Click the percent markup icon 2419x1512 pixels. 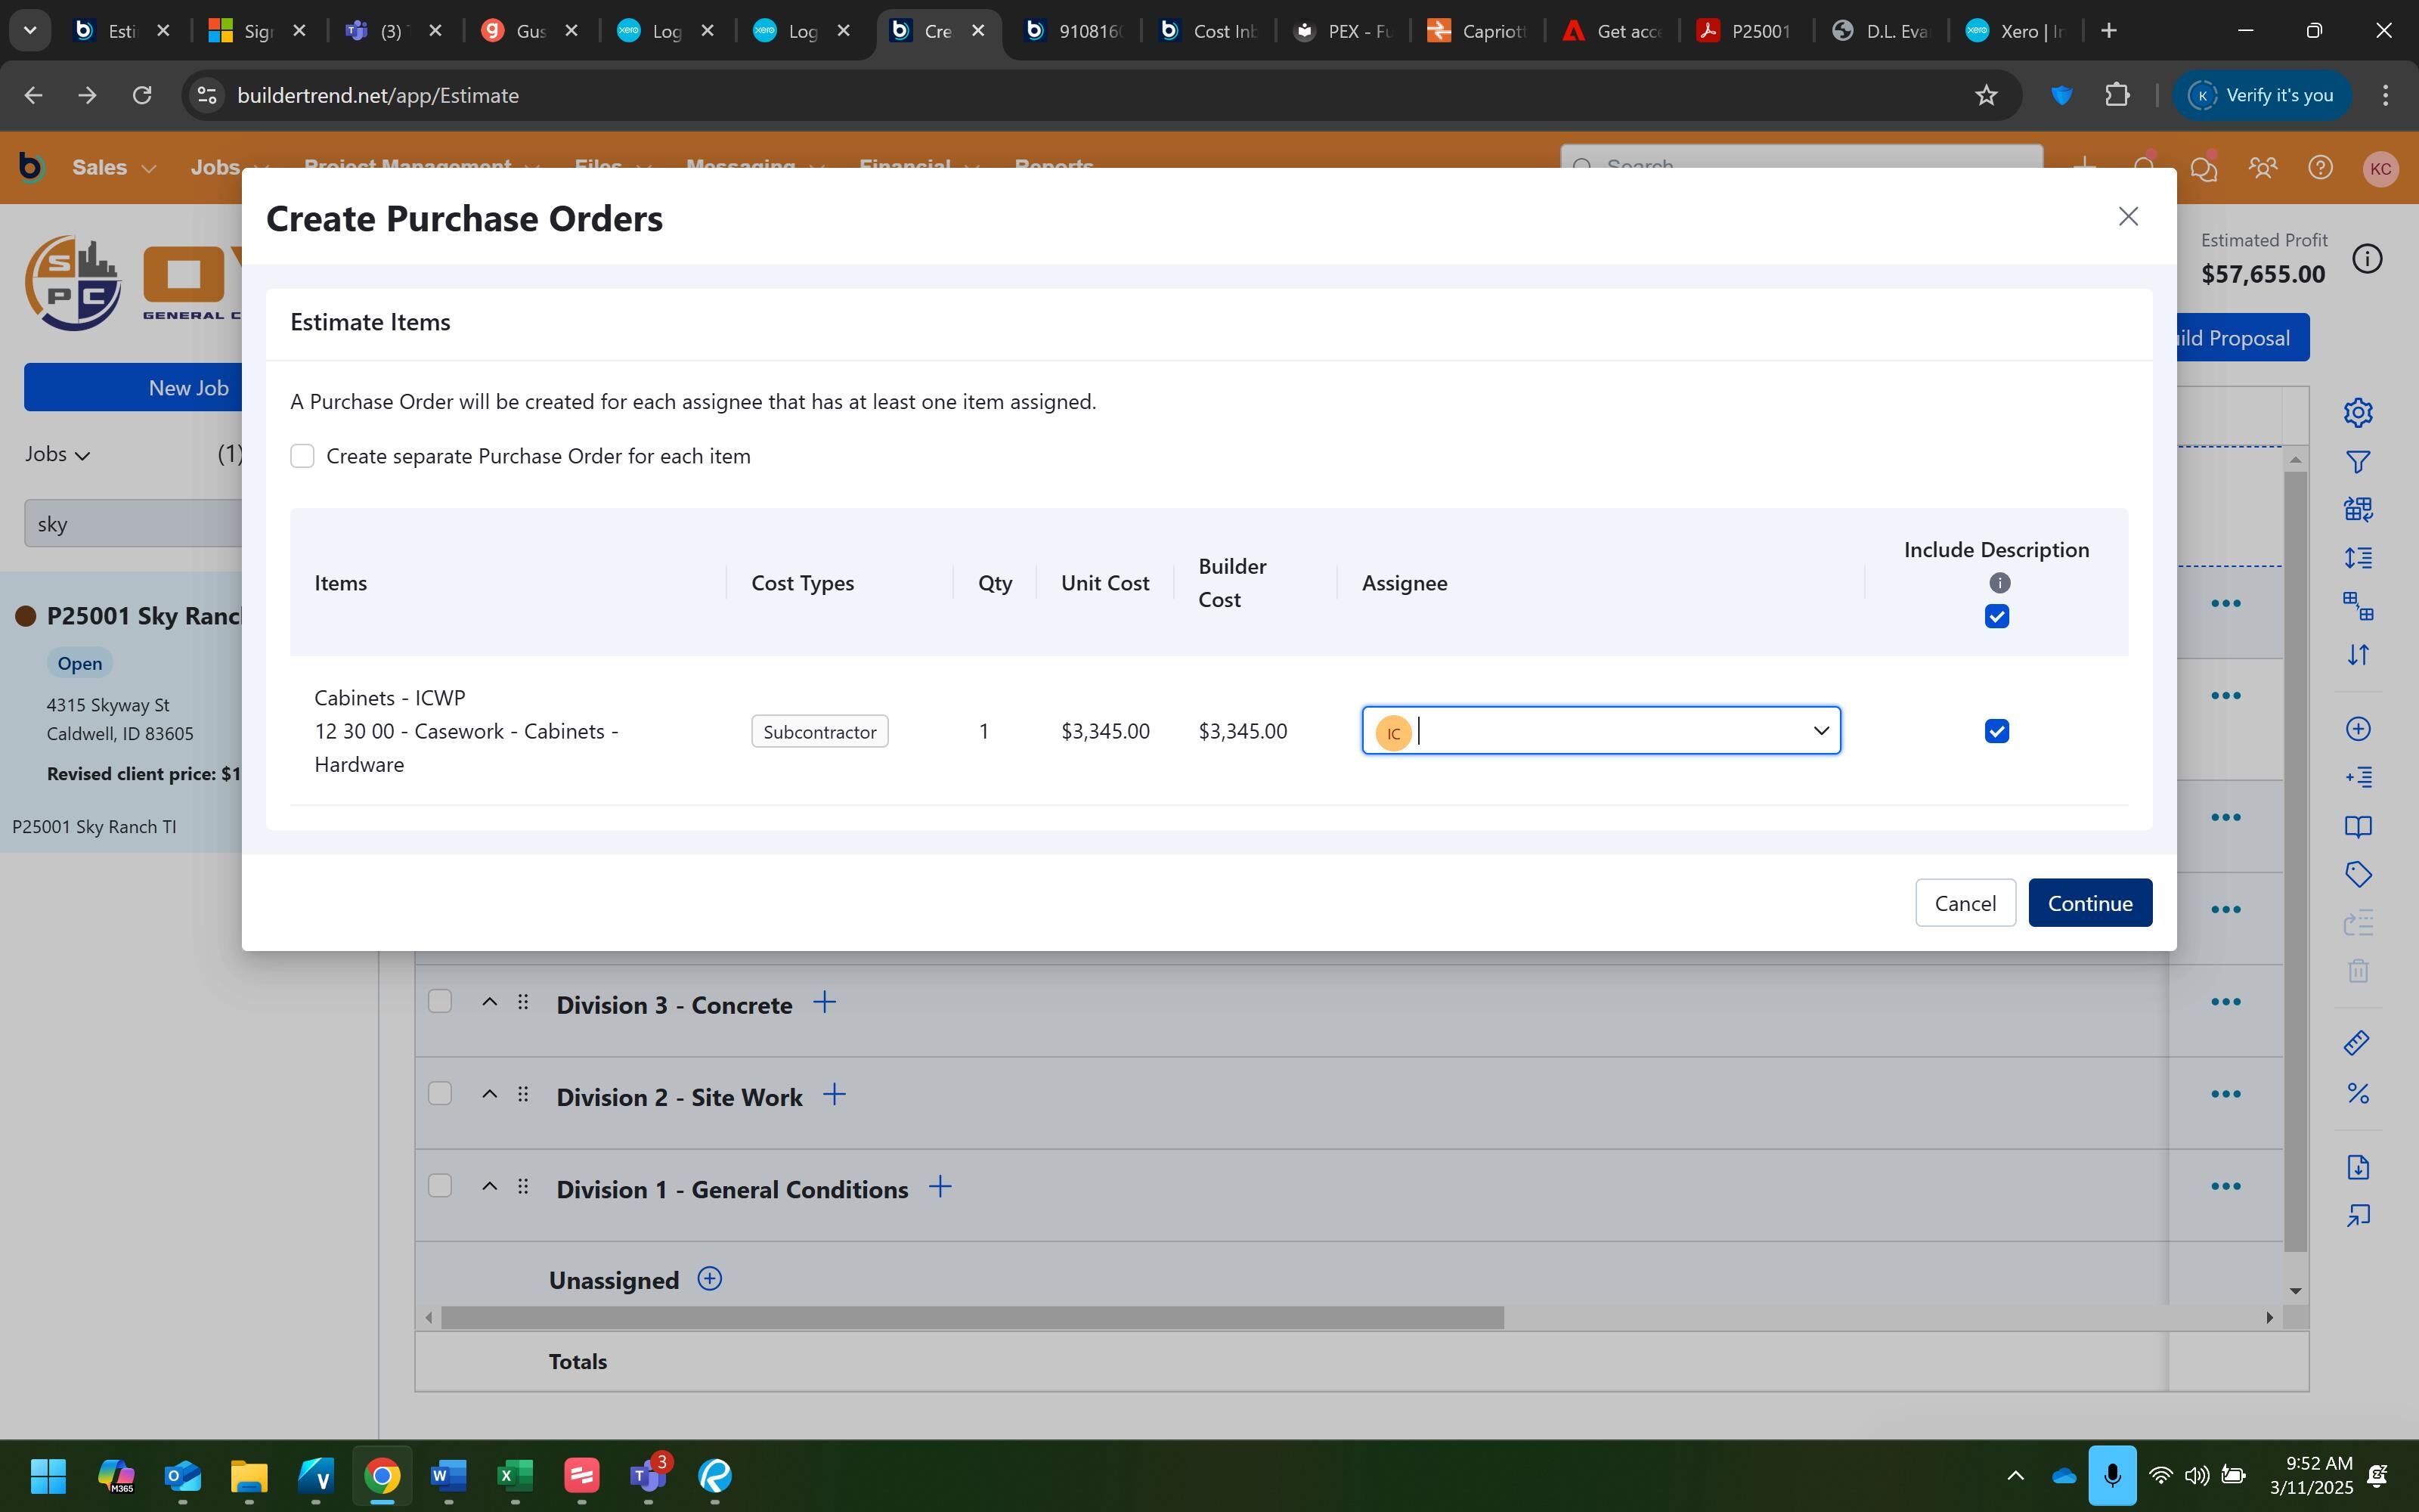(2358, 1093)
